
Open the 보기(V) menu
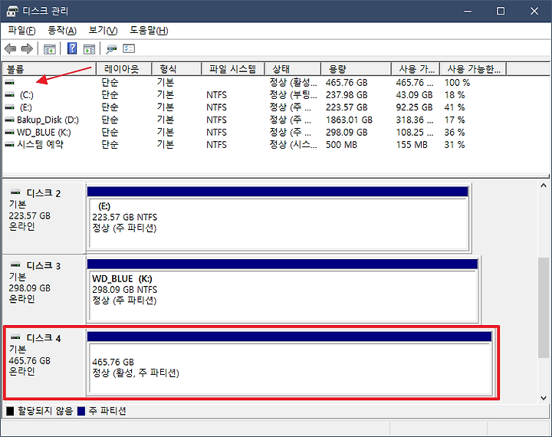[x=103, y=31]
